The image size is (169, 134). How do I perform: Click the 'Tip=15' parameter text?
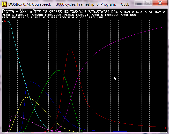tap(8, 12)
